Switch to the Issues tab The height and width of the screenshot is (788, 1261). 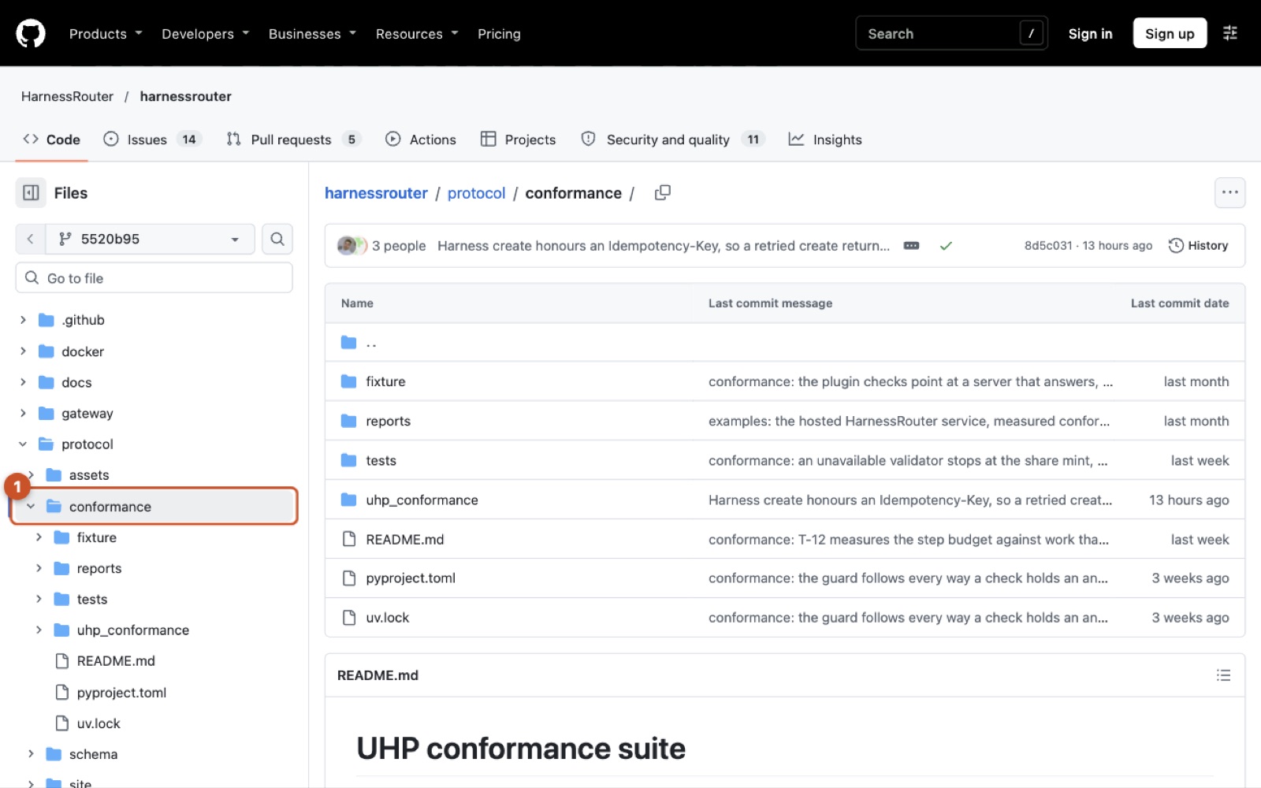pyautogui.click(x=153, y=139)
